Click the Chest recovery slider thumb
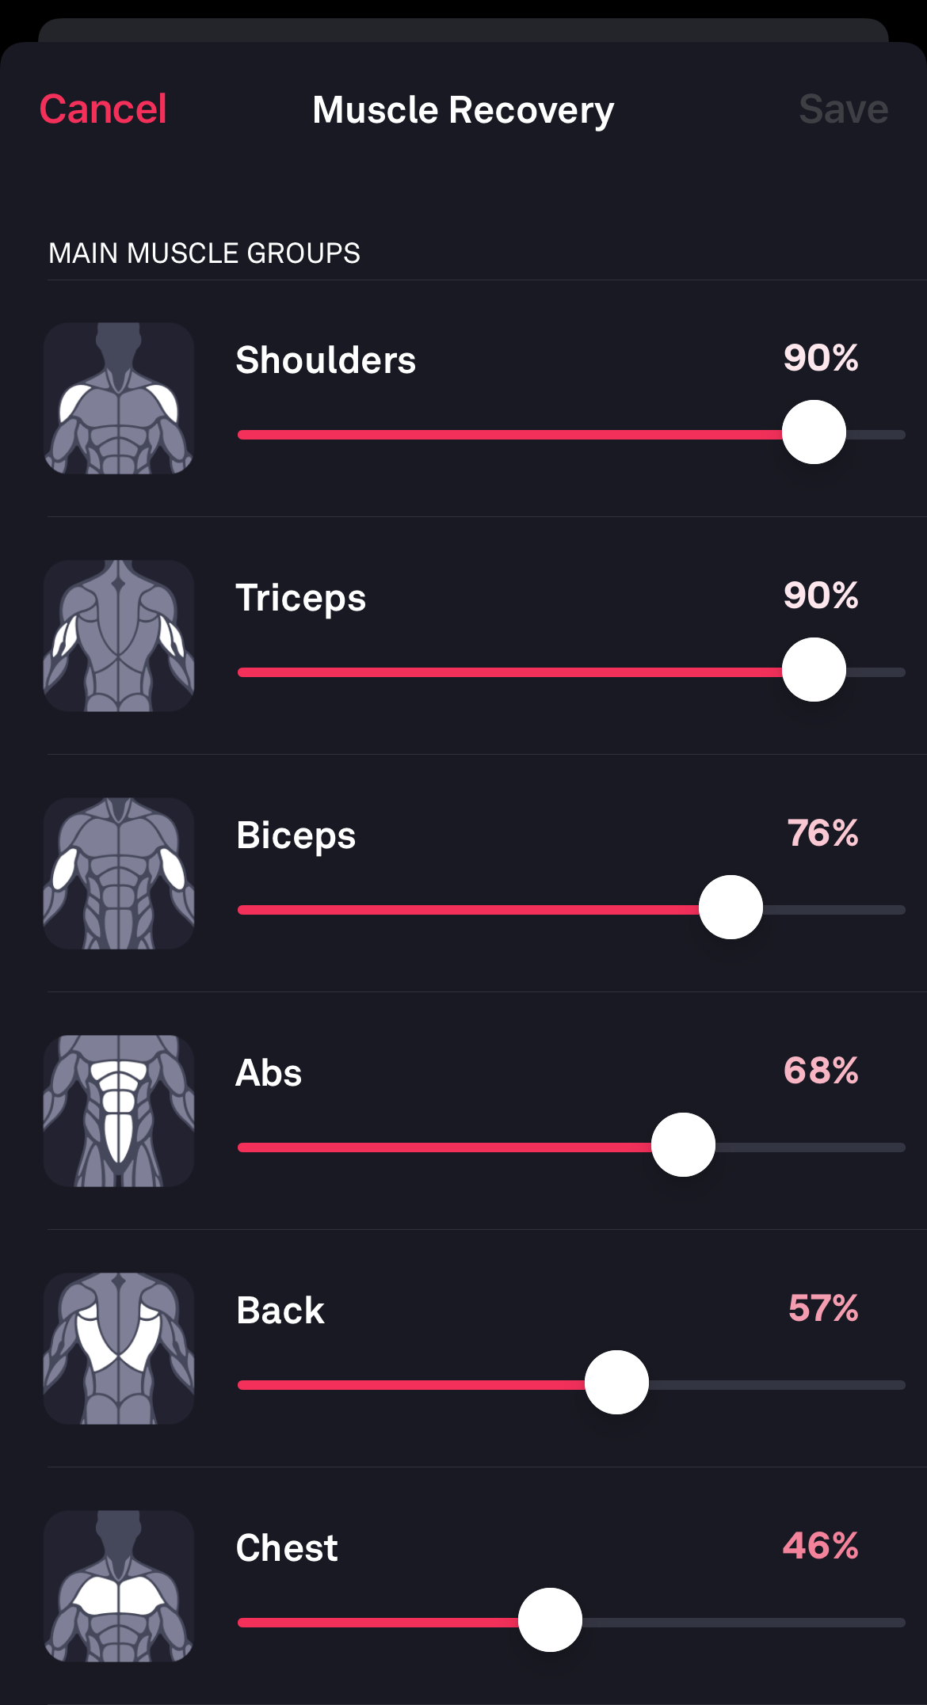The image size is (927, 1705). coord(550,1620)
